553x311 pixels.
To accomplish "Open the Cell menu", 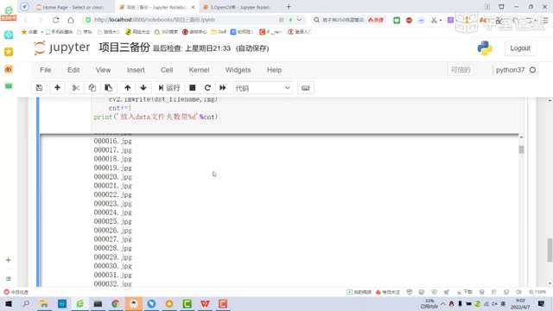I will coord(167,70).
